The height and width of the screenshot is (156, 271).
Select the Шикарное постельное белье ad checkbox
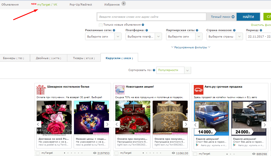click(x=38, y=153)
